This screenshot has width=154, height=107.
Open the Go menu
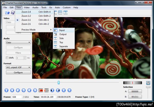(51, 7)
